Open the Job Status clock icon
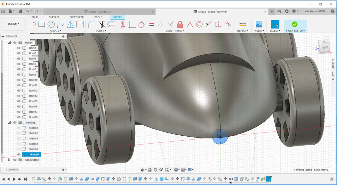The height and width of the screenshot is (185, 337). tap(294, 11)
